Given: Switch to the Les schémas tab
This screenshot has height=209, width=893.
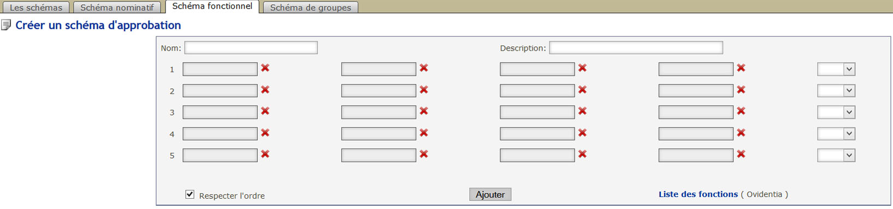Looking at the screenshot, I should point(36,8).
